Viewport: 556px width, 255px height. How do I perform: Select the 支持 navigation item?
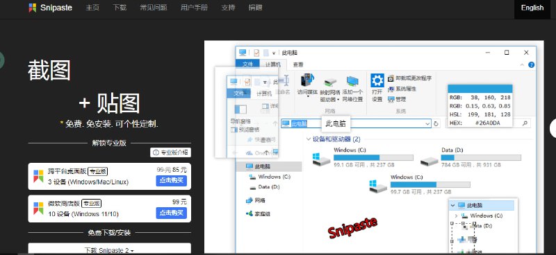click(x=228, y=8)
